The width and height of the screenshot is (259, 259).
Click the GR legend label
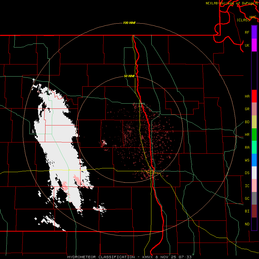click(x=247, y=109)
